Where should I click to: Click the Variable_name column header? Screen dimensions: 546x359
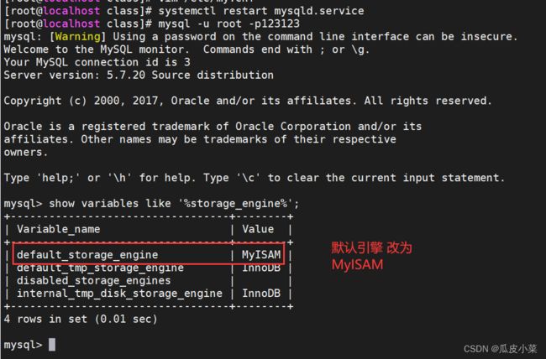click(x=59, y=229)
